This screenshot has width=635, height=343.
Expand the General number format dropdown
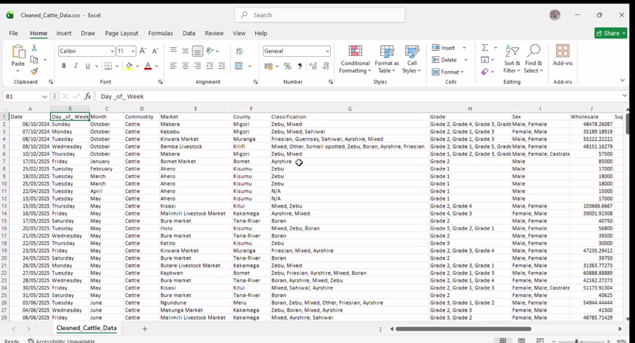[x=327, y=51]
